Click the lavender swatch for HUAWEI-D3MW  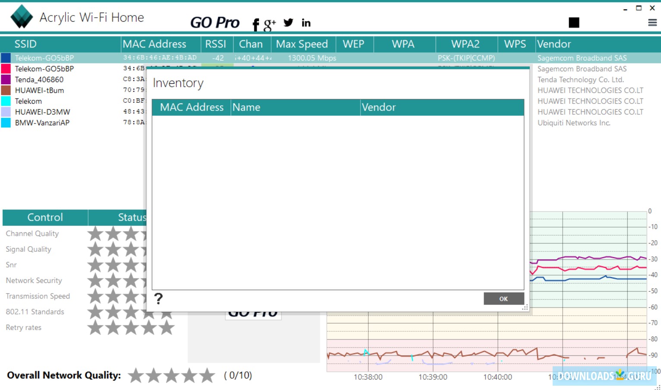(6, 112)
